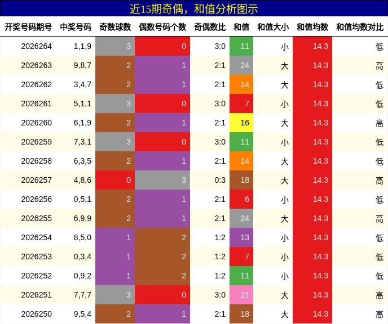This screenshot has height=324, width=388.
Task: Click sum value 11 in row 2026264
Action: click(x=241, y=46)
